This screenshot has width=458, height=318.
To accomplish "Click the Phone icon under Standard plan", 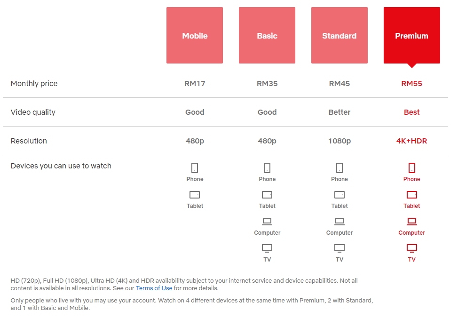I will click(340, 168).
